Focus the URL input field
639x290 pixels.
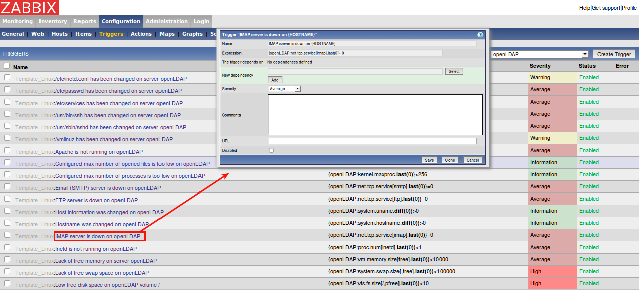point(372,141)
